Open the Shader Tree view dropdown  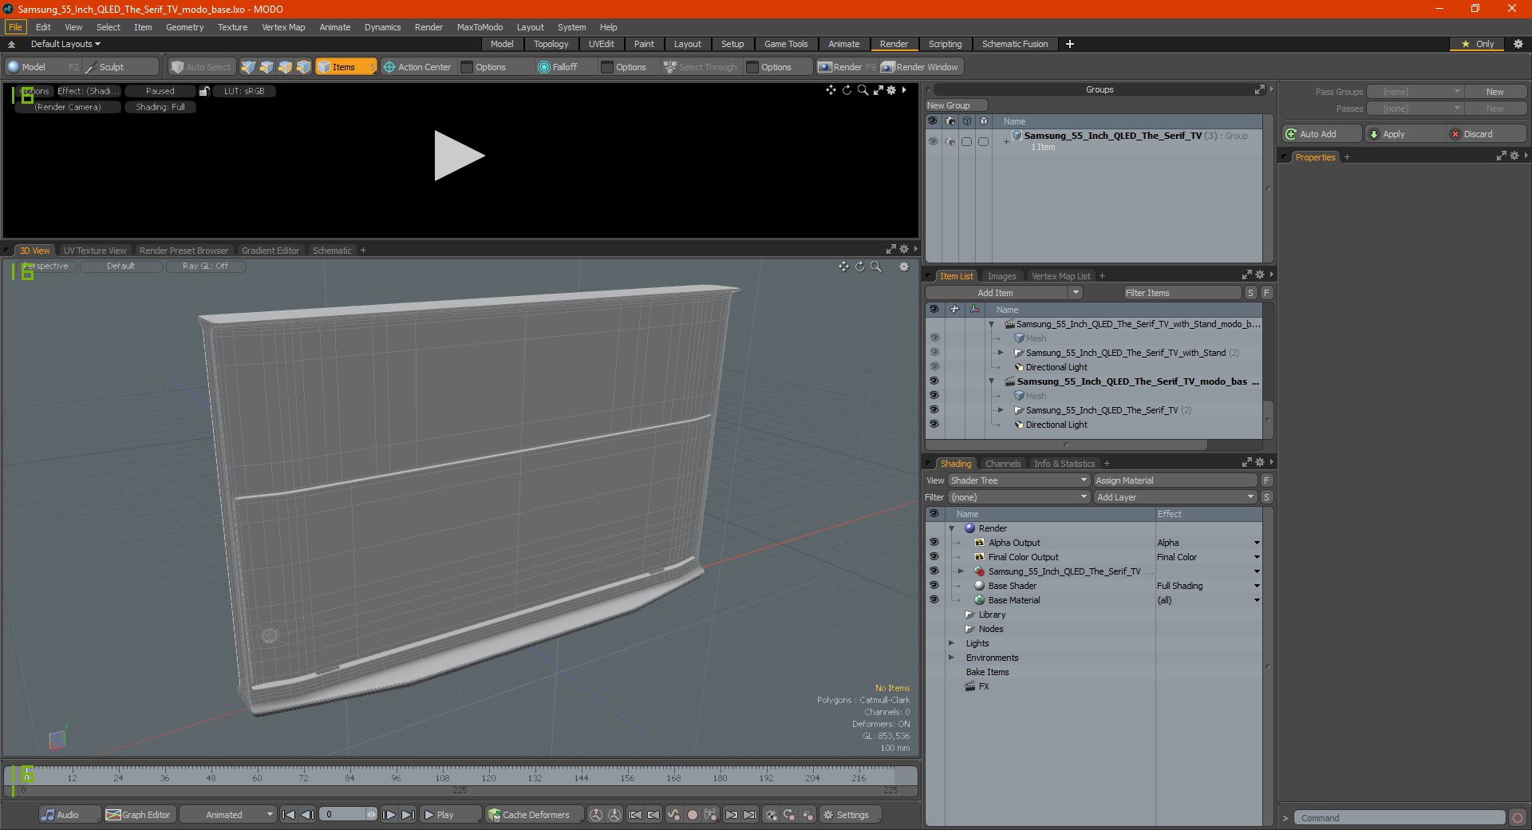[x=1019, y=480]
